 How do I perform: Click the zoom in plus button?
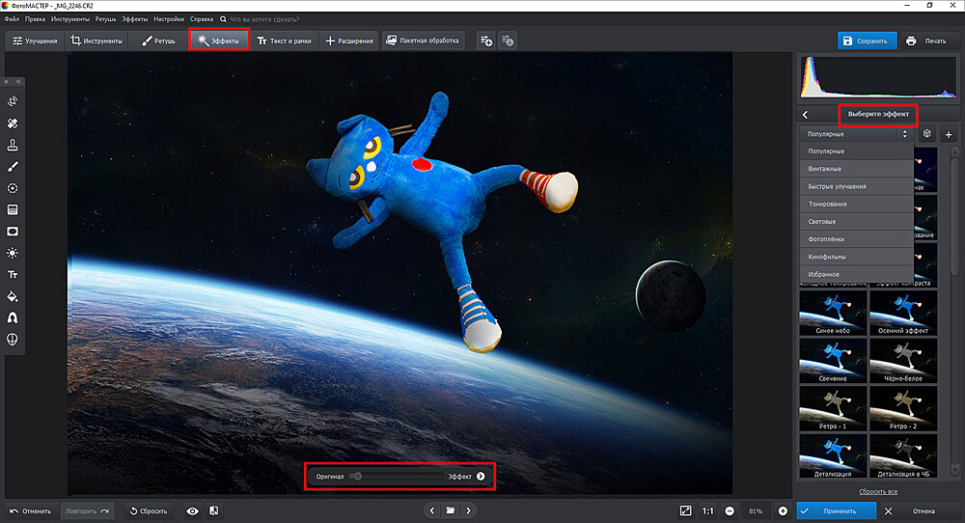[783, 510]
